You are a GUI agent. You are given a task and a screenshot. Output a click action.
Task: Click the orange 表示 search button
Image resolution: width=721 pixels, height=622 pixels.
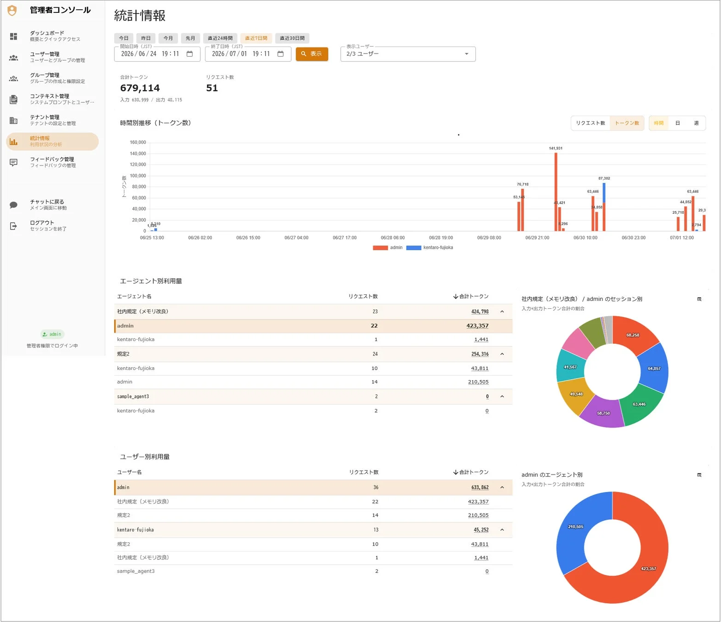[312, 54]
